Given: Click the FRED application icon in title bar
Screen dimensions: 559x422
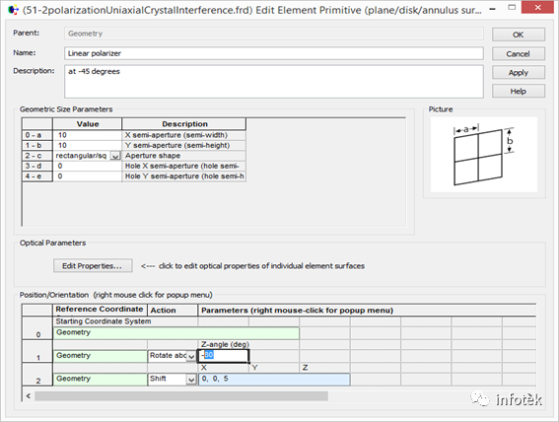Looking at the screenshot, I should click(13, 10).
